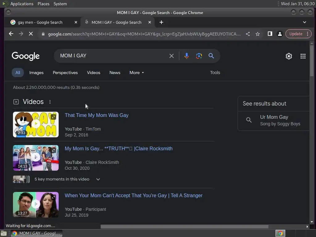Click the TimTom channel name text
This screenshot has width=316, height=237.
coord(93,129)
